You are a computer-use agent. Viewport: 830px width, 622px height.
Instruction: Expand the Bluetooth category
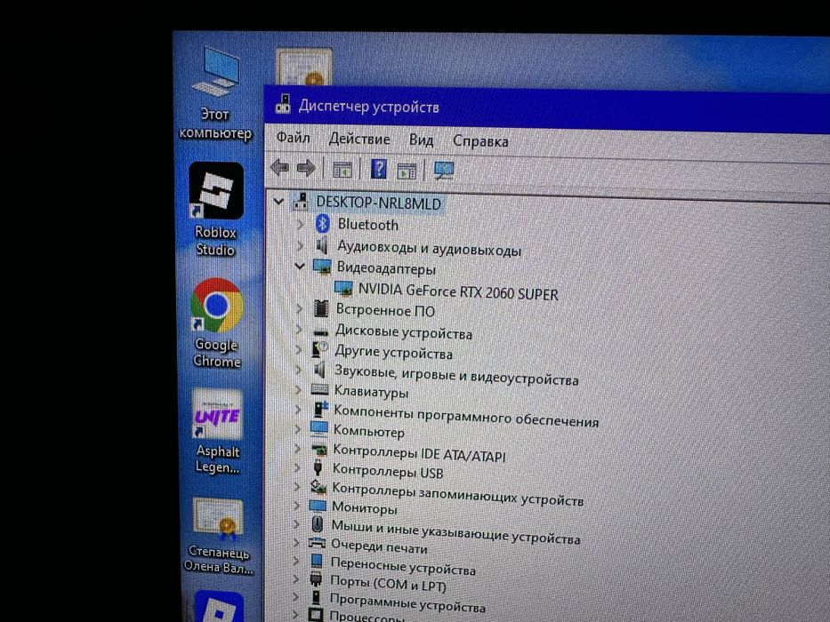(300, 224)
